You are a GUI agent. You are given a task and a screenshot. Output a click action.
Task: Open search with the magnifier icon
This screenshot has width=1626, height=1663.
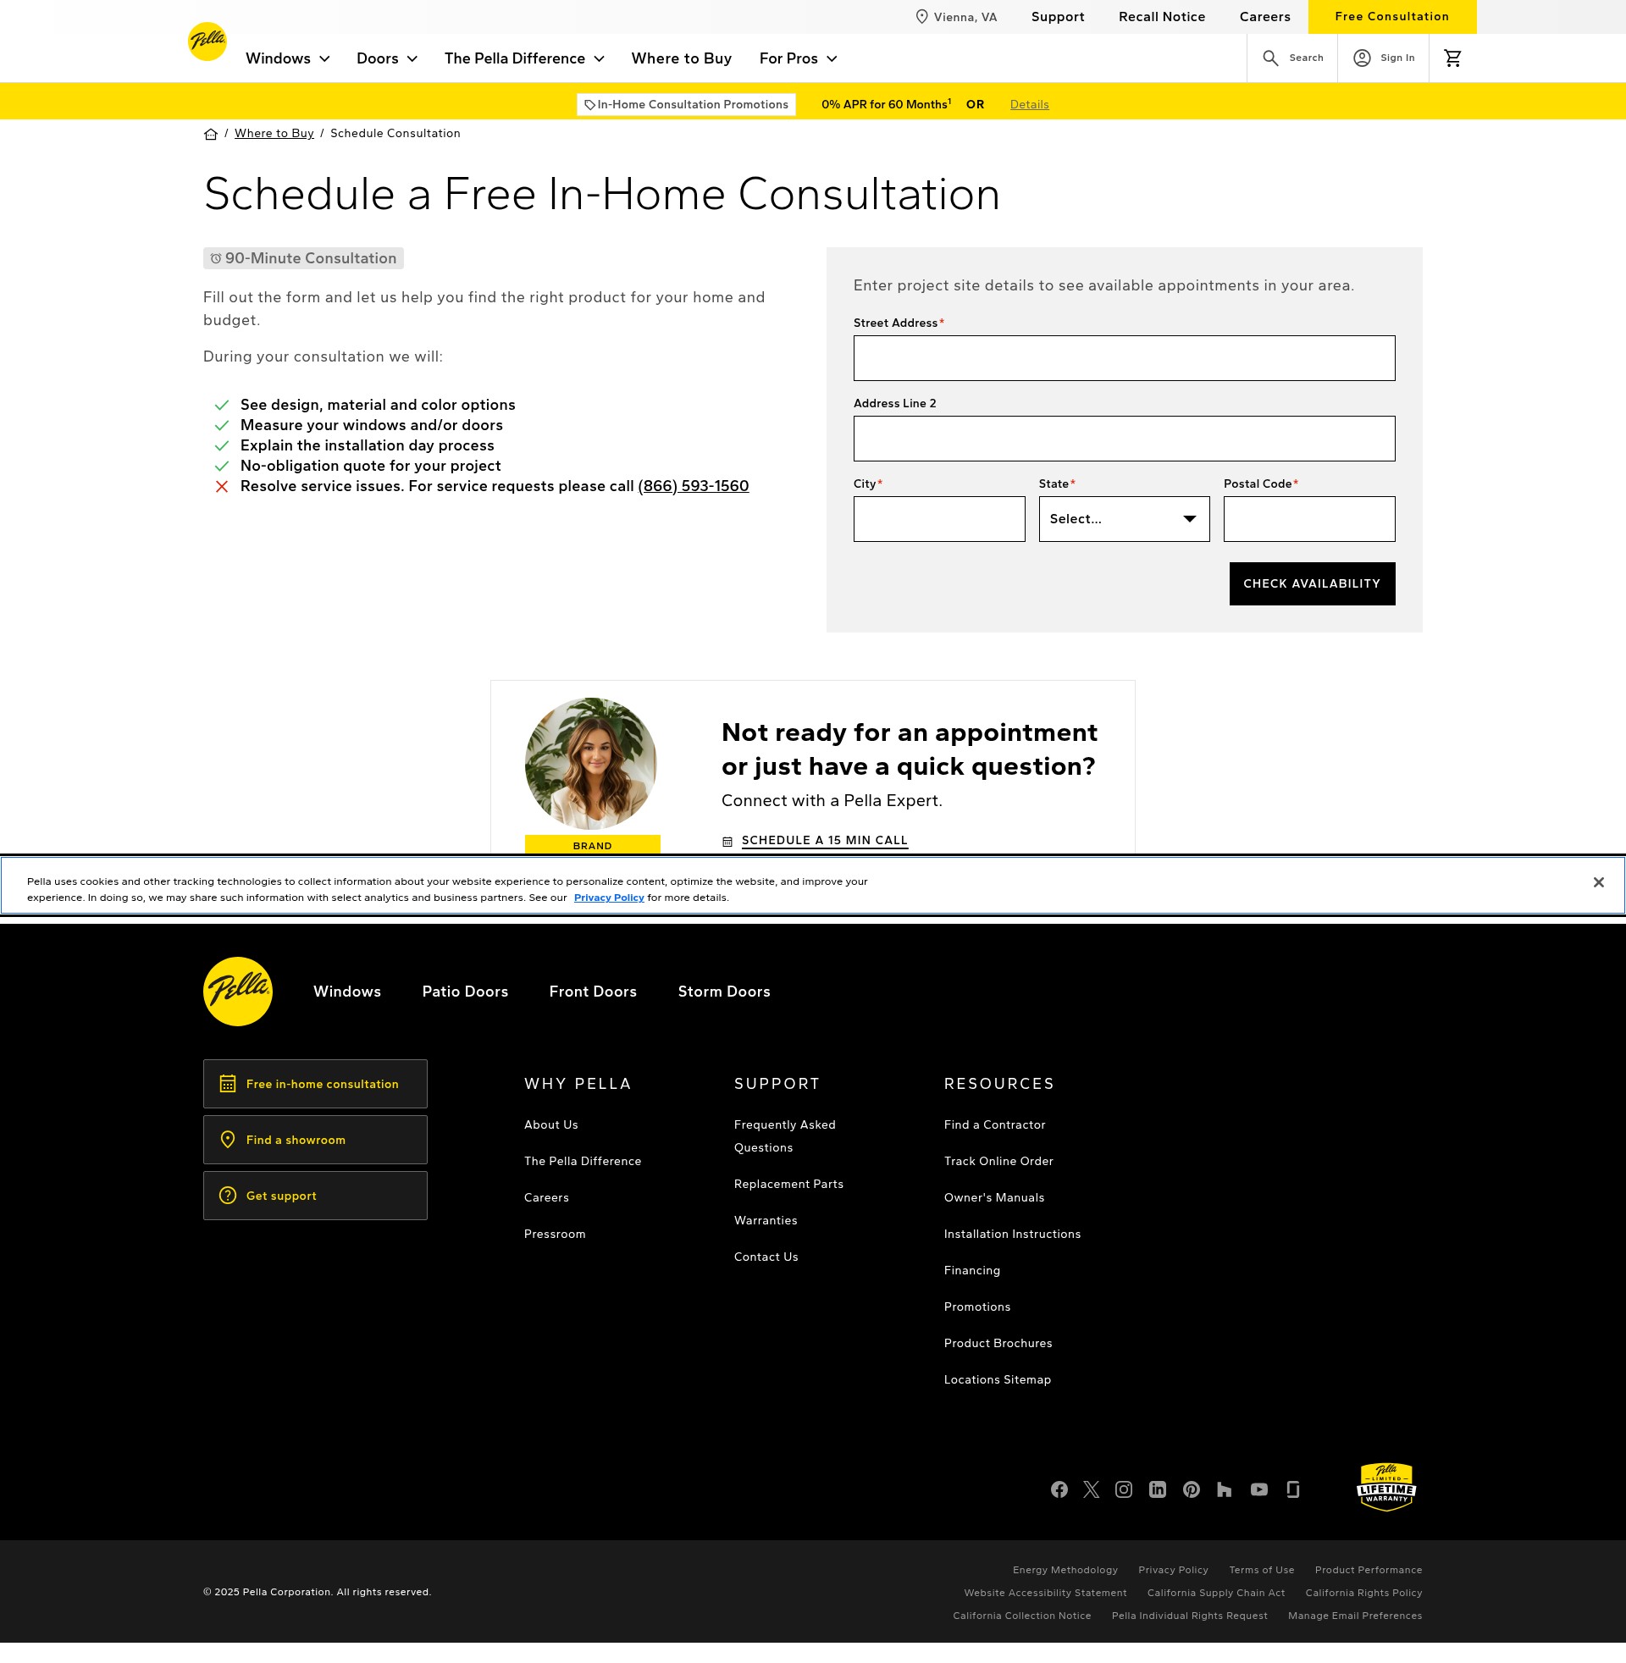[1269, 58]
